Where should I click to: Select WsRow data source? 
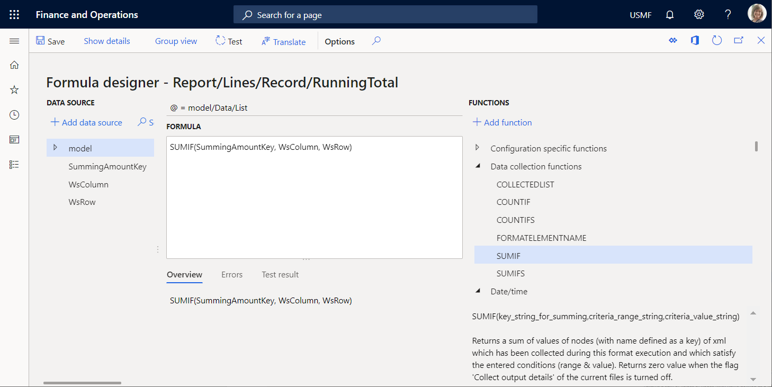click(82, 202)
